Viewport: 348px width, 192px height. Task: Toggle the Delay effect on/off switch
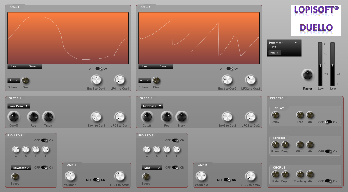coord(328,122)
